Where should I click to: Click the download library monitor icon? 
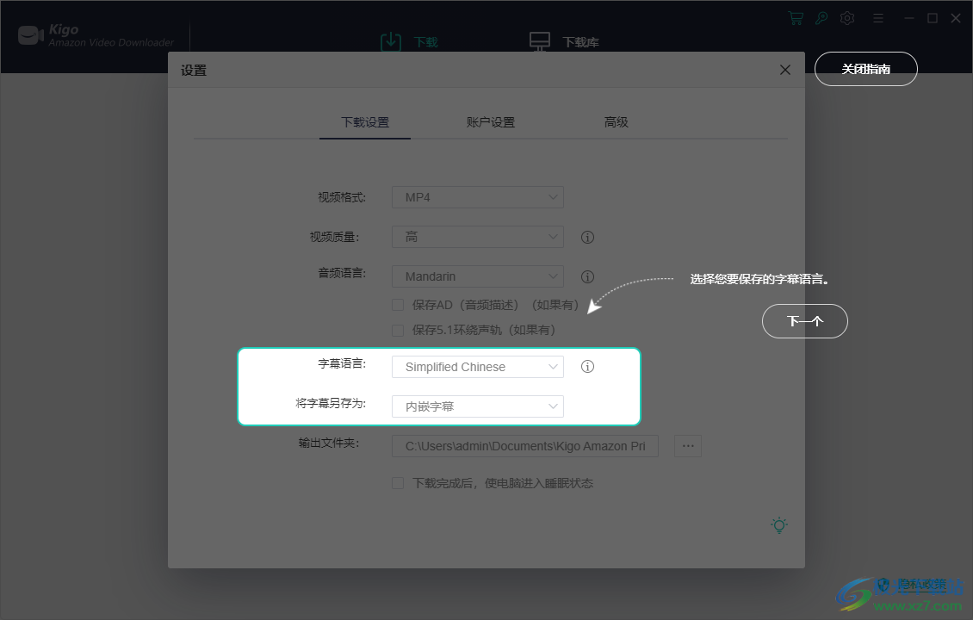[540, 41]
